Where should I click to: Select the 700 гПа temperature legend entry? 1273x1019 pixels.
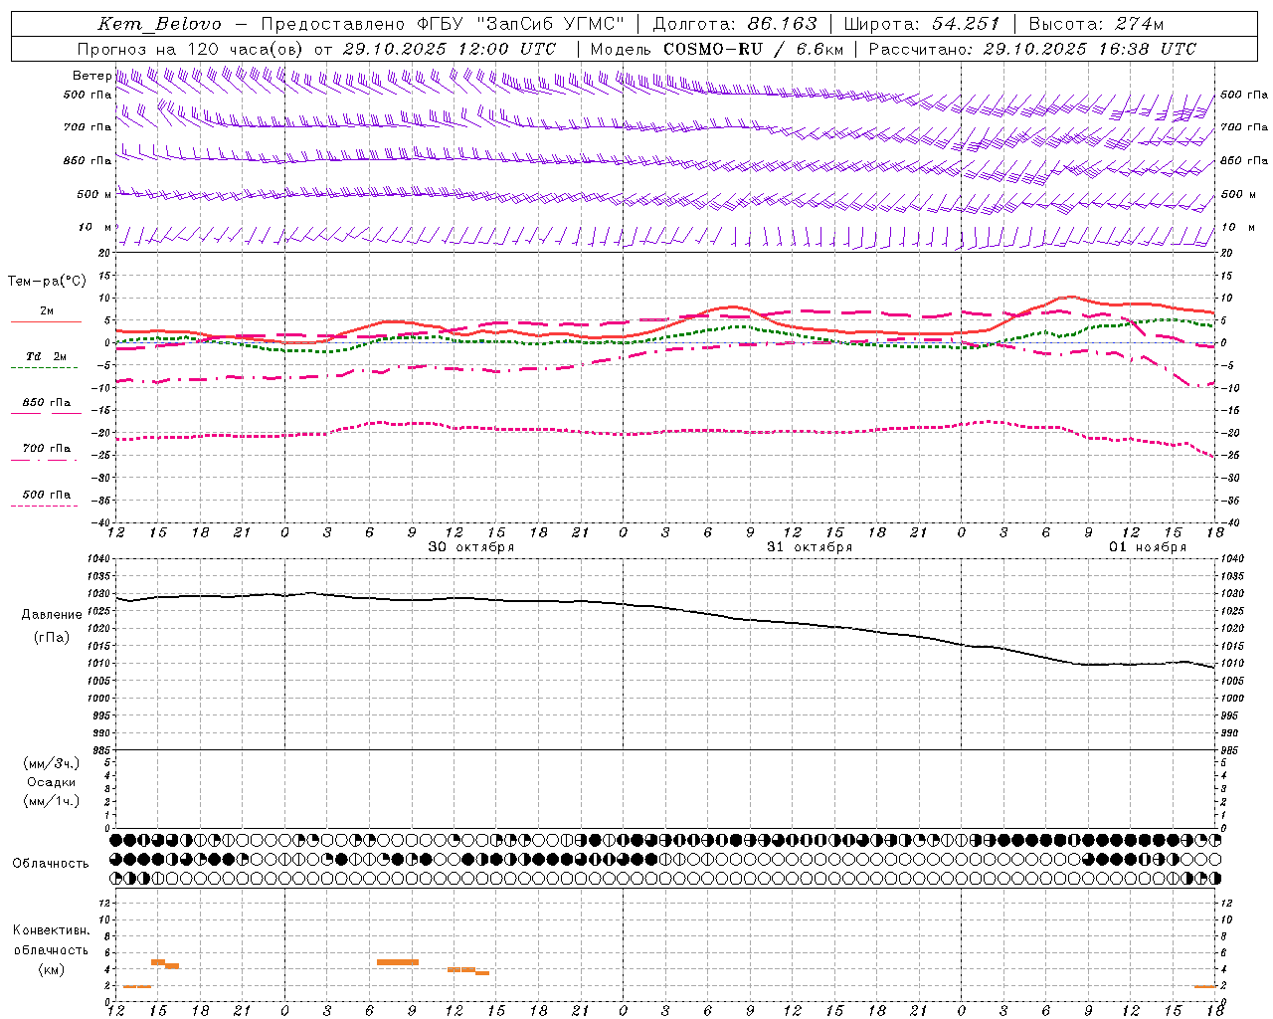point(47,449)
